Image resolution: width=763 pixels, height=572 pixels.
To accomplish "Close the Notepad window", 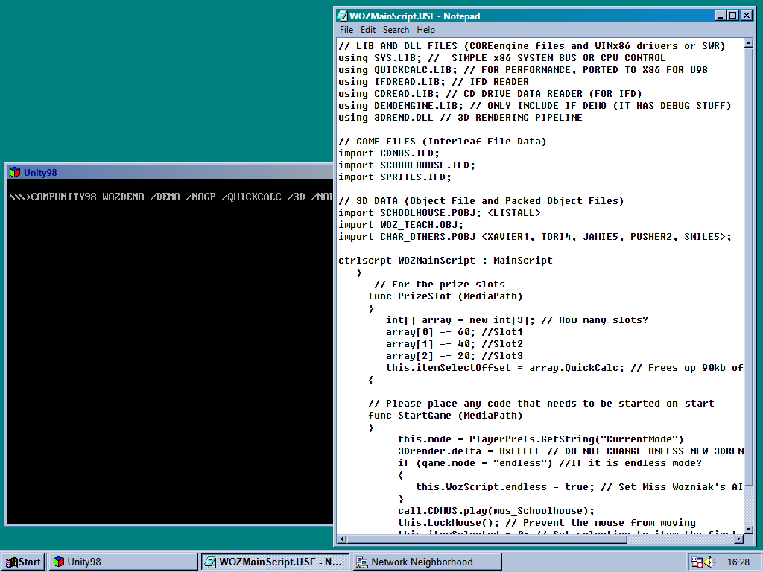I will tap(747, 16).
